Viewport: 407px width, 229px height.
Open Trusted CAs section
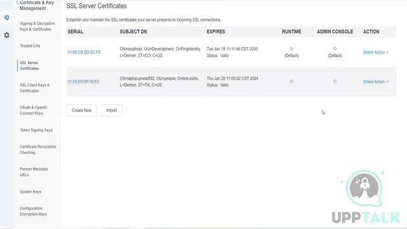coord(30,46)
